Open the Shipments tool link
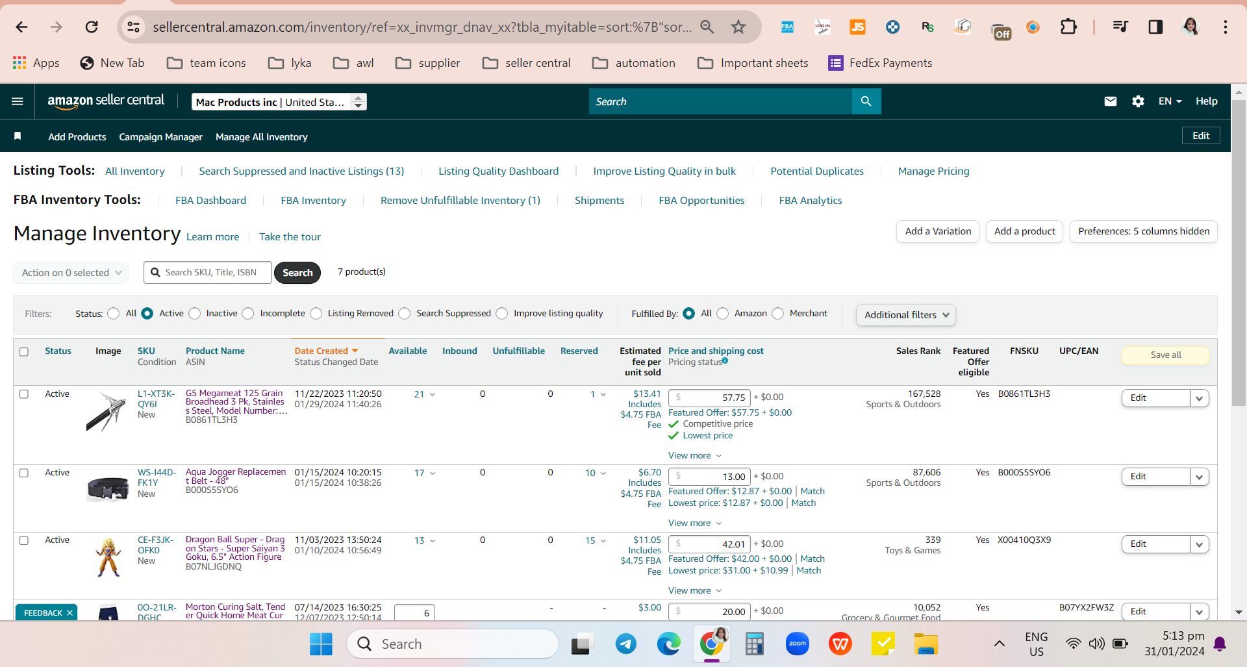The width and height of the screenshot is (1247, 667). click(599, 201)
